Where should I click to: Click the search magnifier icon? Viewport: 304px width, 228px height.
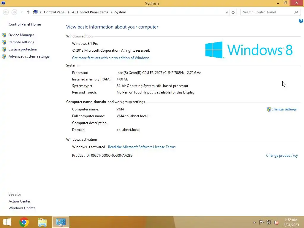point(296,12)
